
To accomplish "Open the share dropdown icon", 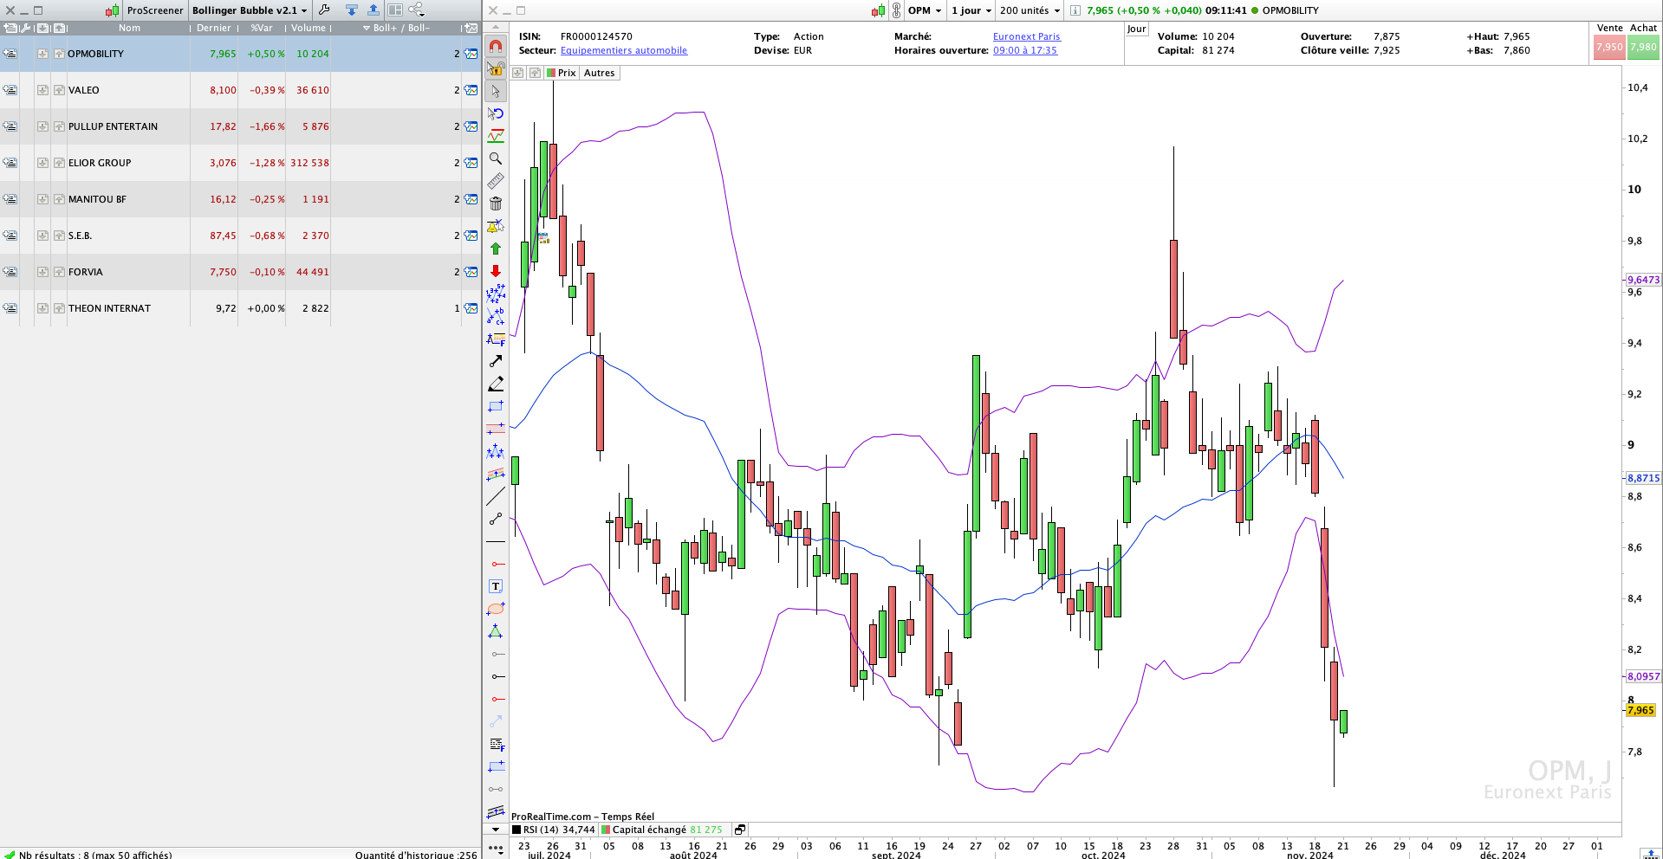I will tap(417, 10).
